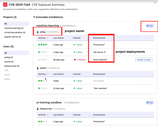Close the CVE Exposure Summary dialog
The height and width of the screenshot is (126, 158).
155,3
